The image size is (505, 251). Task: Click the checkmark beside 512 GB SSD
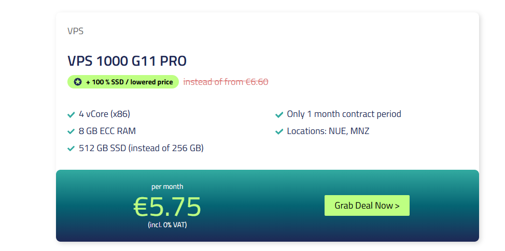pyautogui.click(x=71, y=149)
